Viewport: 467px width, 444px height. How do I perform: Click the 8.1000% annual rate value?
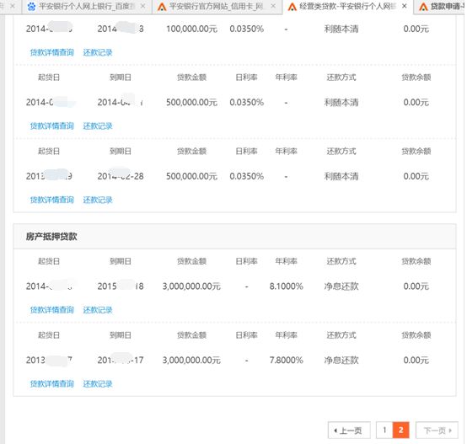[x=287, y=286]
